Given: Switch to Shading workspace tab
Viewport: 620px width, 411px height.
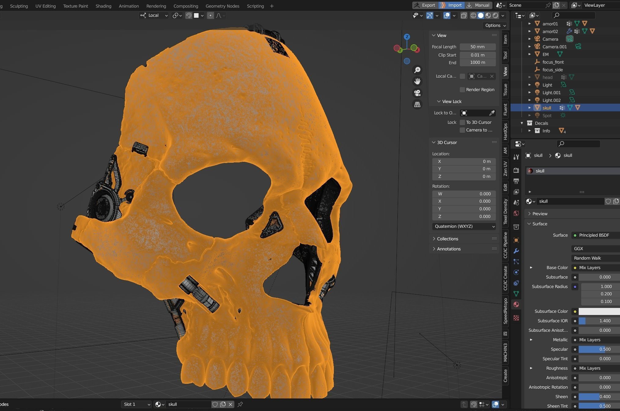Looking at the screenshot, I should 103,6.
